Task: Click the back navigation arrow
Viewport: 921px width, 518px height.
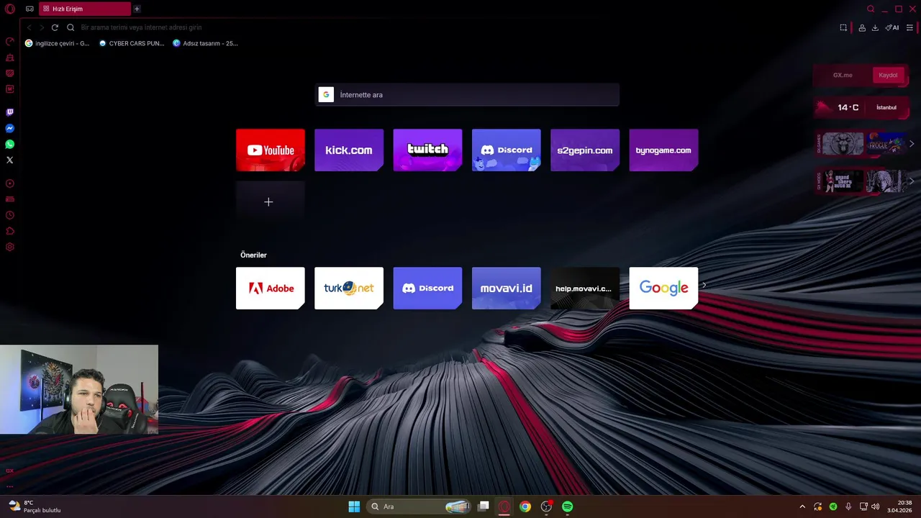Action: [30, 27]
